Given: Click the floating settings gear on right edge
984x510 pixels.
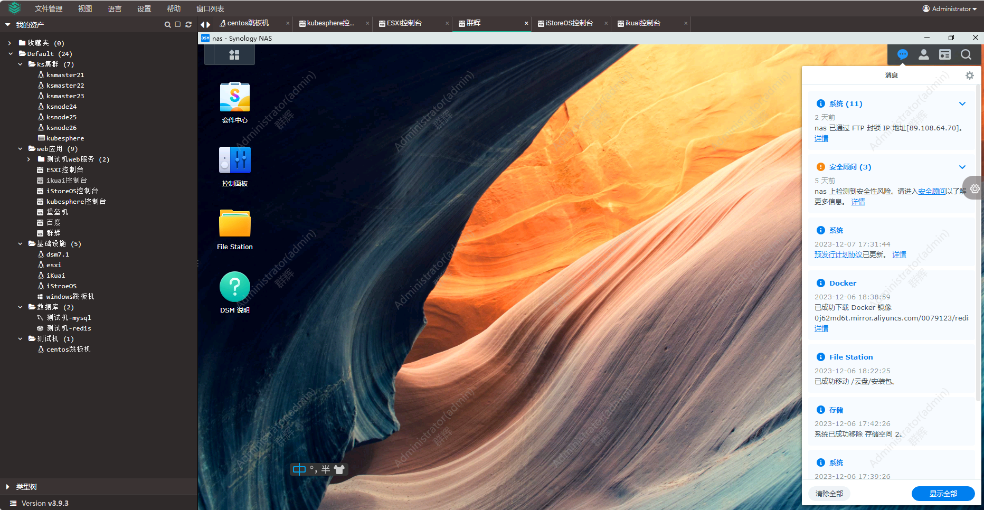Looking at the screenshot, I should pyautogui.click(x=974, y=189).
